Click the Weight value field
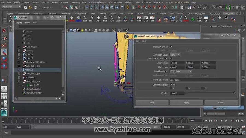 coord(177,93)
